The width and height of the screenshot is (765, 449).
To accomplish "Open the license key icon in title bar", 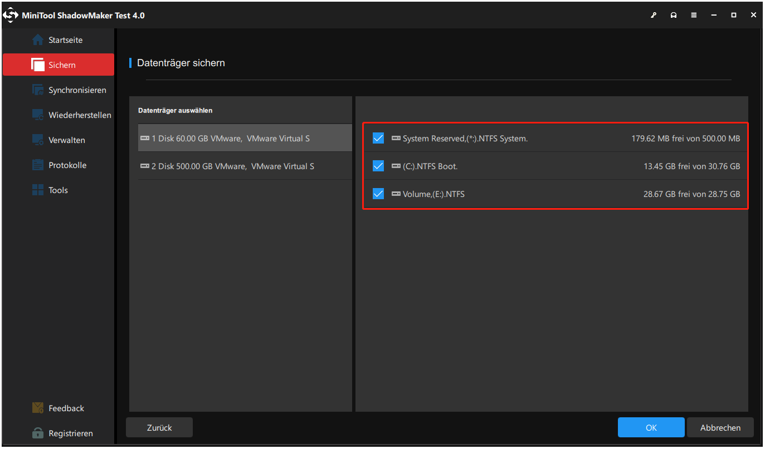I will [x=653, y=15].
